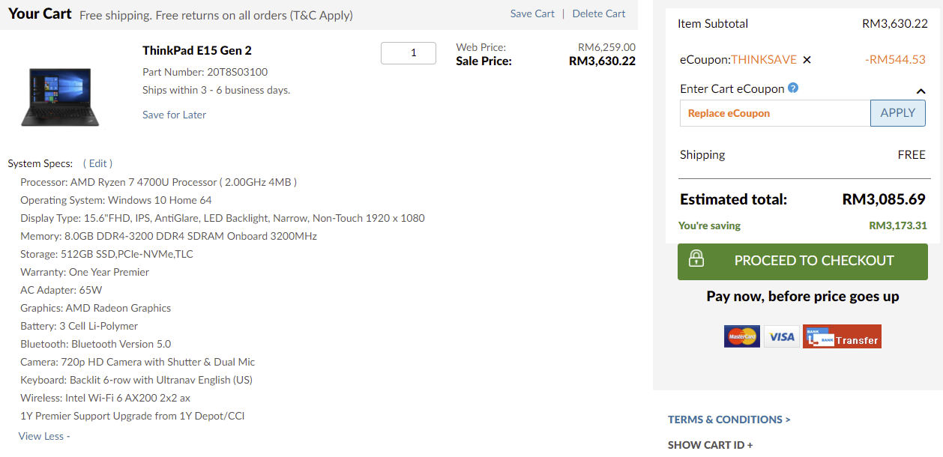Collapse specs with View Less
The width and height of the screenshot is (943, 457).
point(44,436)
